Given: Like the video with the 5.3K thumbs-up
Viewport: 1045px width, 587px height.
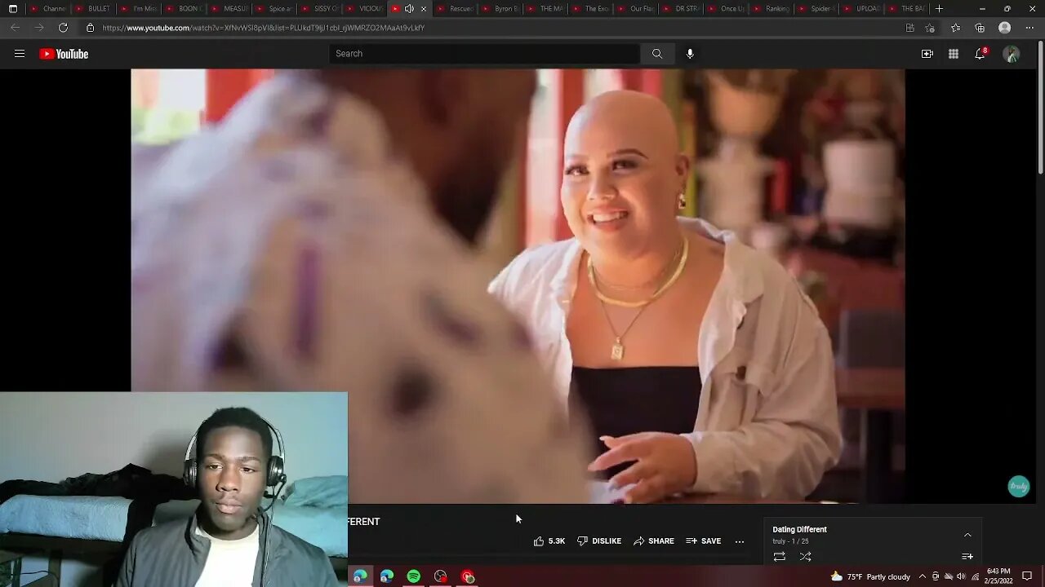Looking at the screenshot, I should coord(549,541).
